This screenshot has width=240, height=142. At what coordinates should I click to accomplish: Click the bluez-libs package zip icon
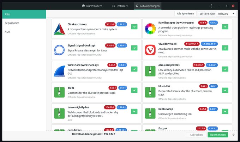pyautogui.click(x=150, y=92)
